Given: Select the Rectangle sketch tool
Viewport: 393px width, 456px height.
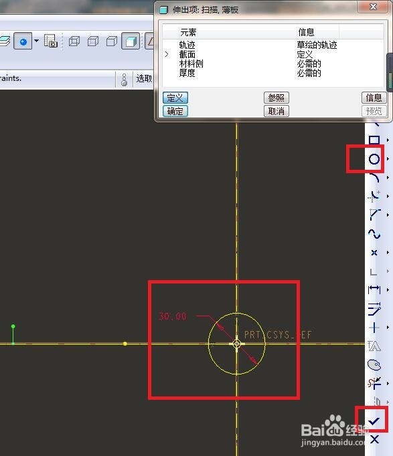Looking at the screenshot, I should coord(374,140).
